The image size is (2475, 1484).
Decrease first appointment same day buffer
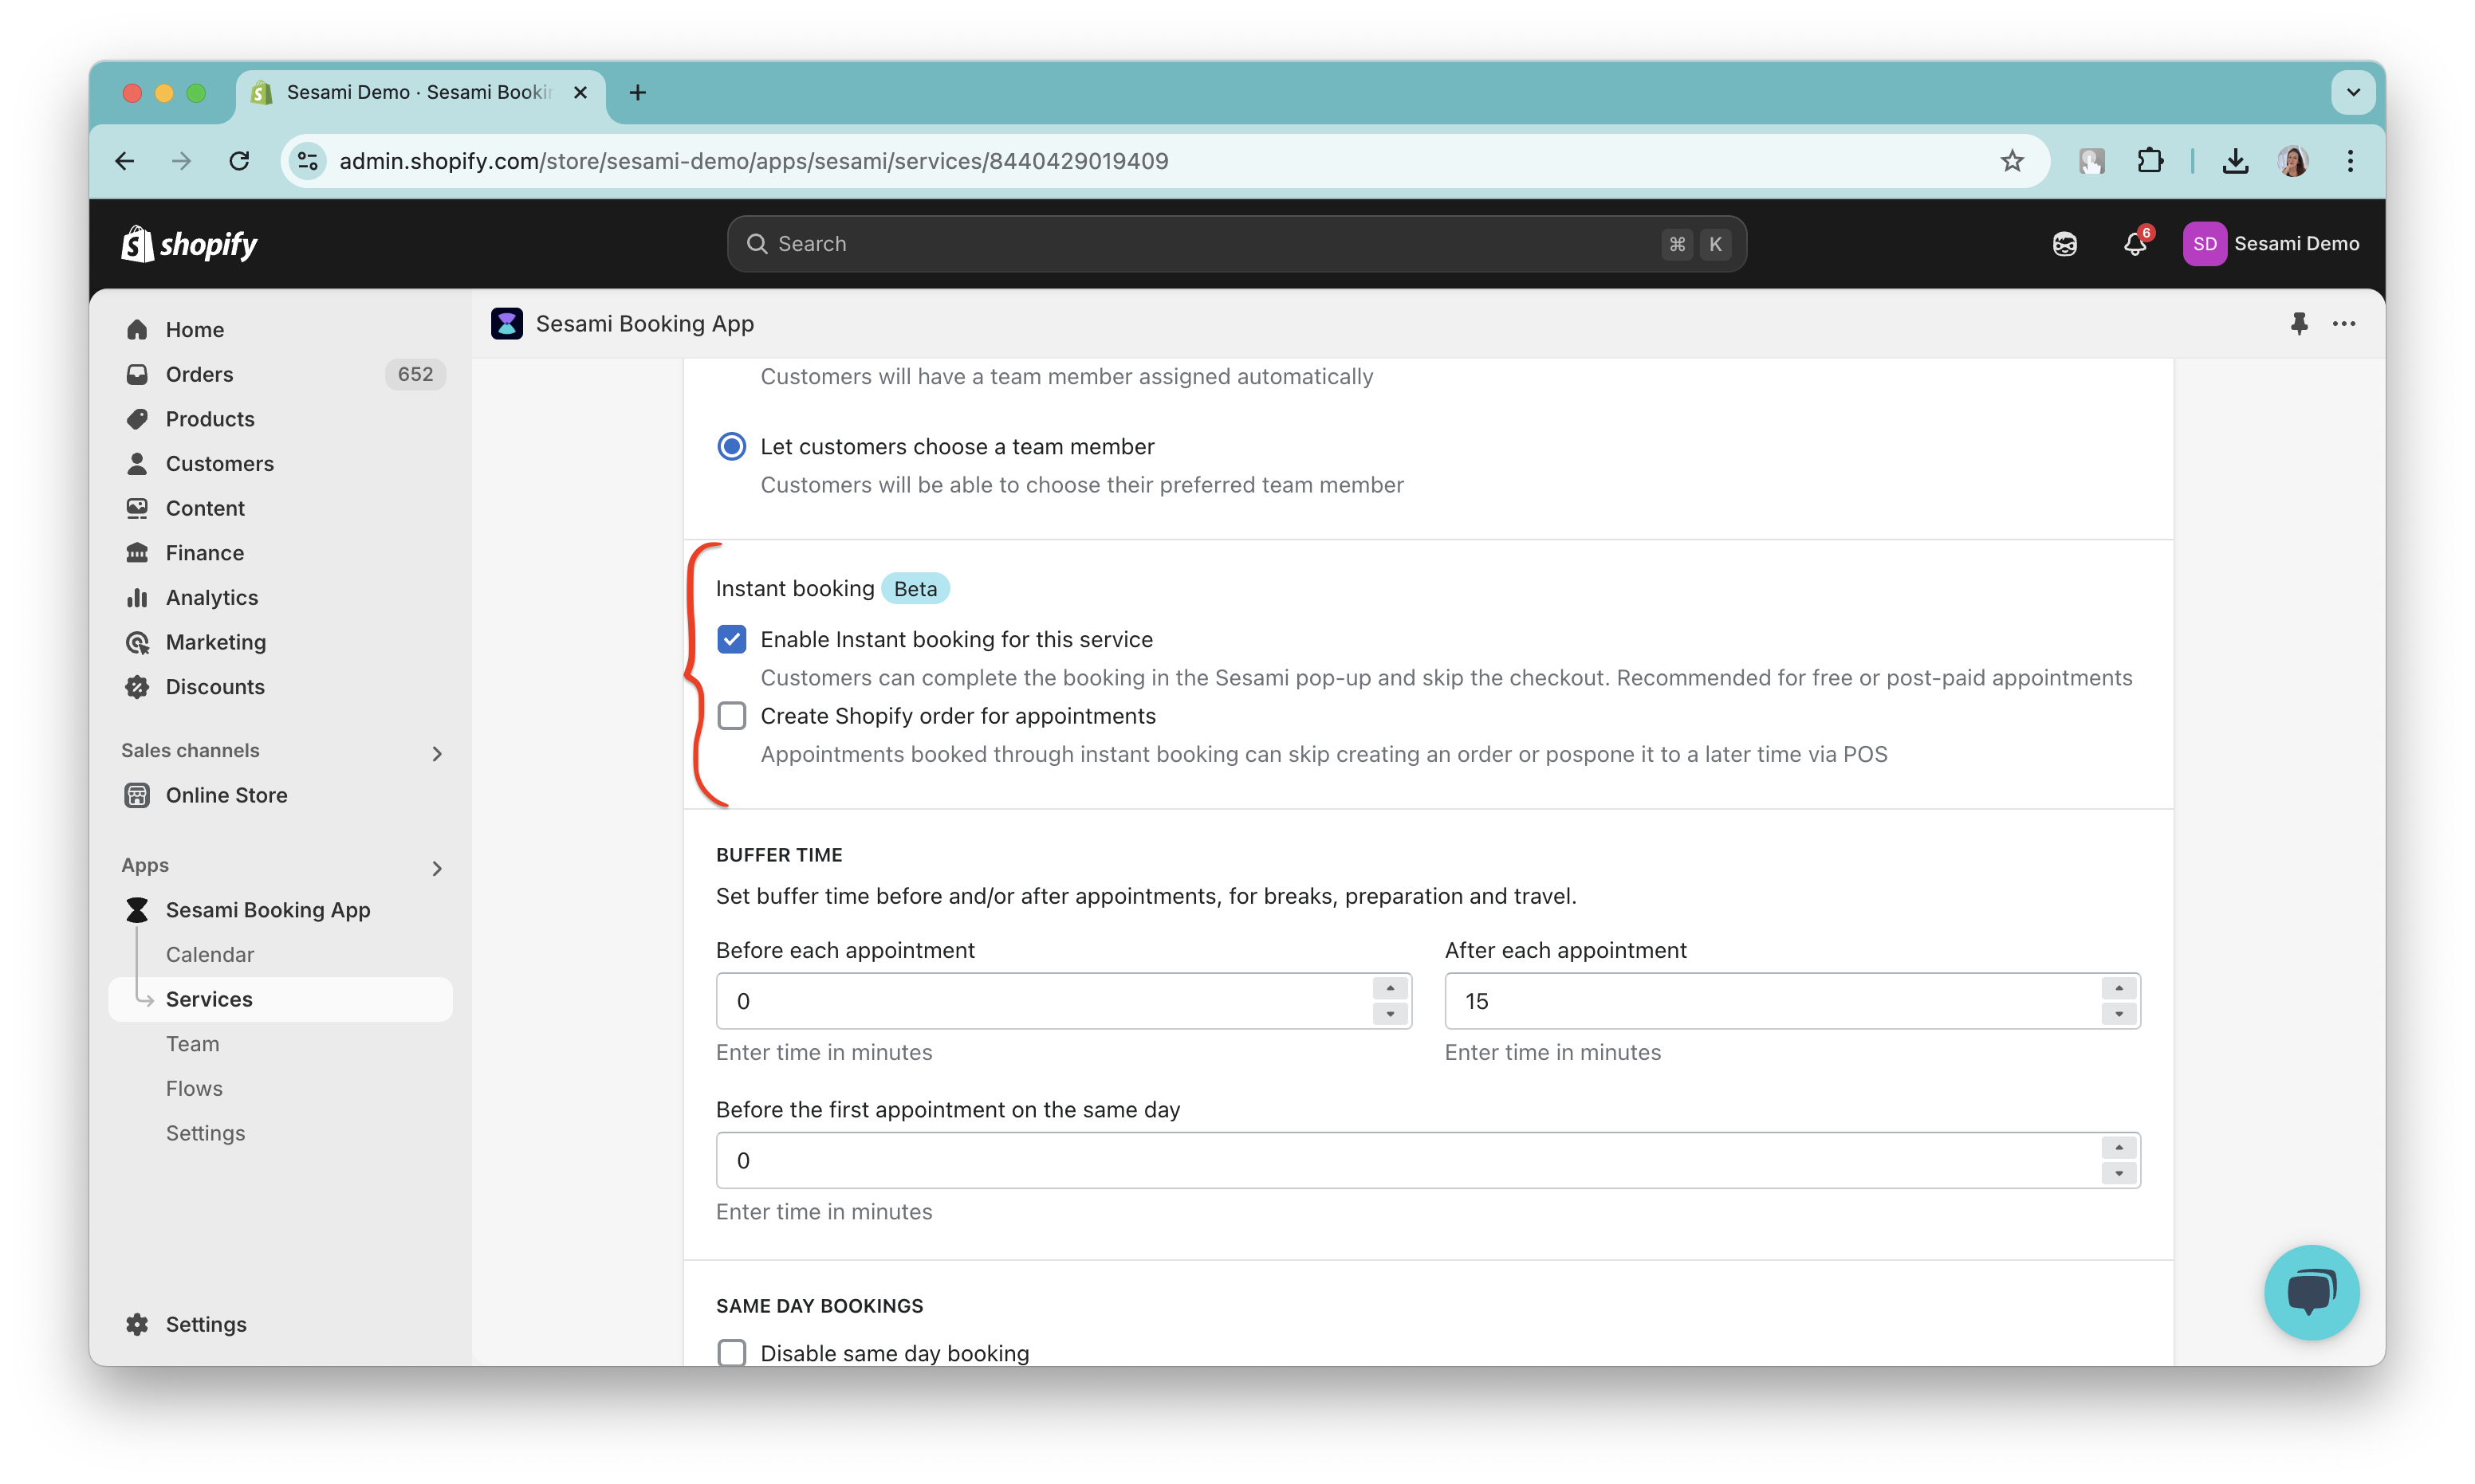2118,1174
